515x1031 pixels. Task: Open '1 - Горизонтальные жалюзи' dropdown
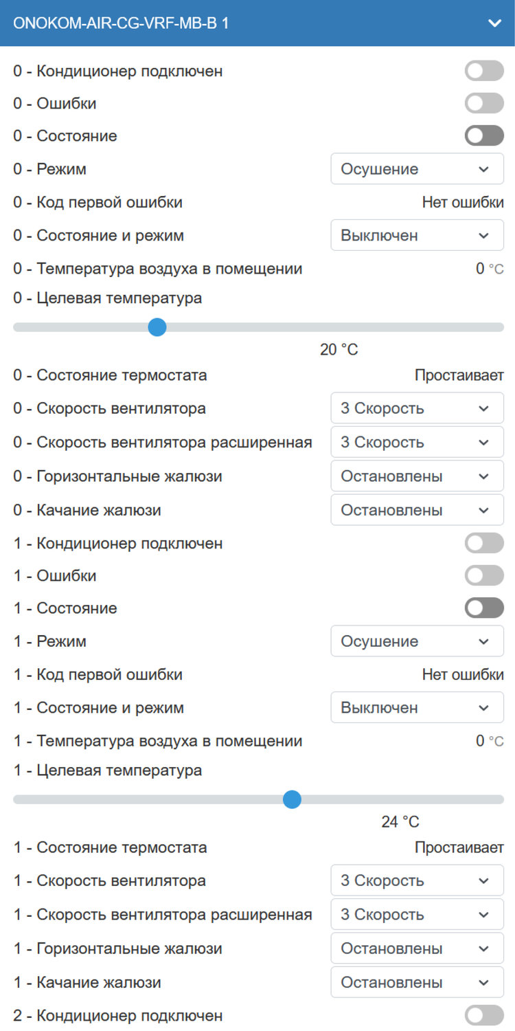point(417,949)
